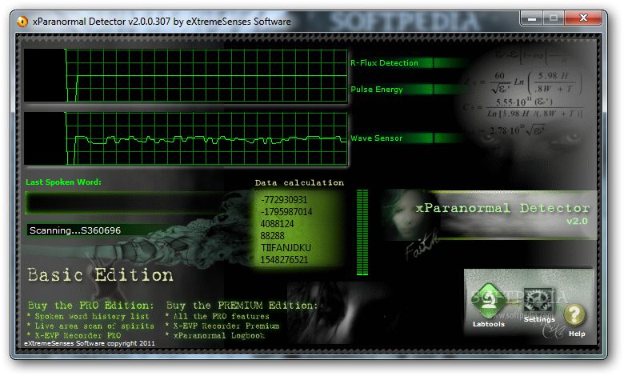Maximize the xParanormal Detector window

[554, 18]
